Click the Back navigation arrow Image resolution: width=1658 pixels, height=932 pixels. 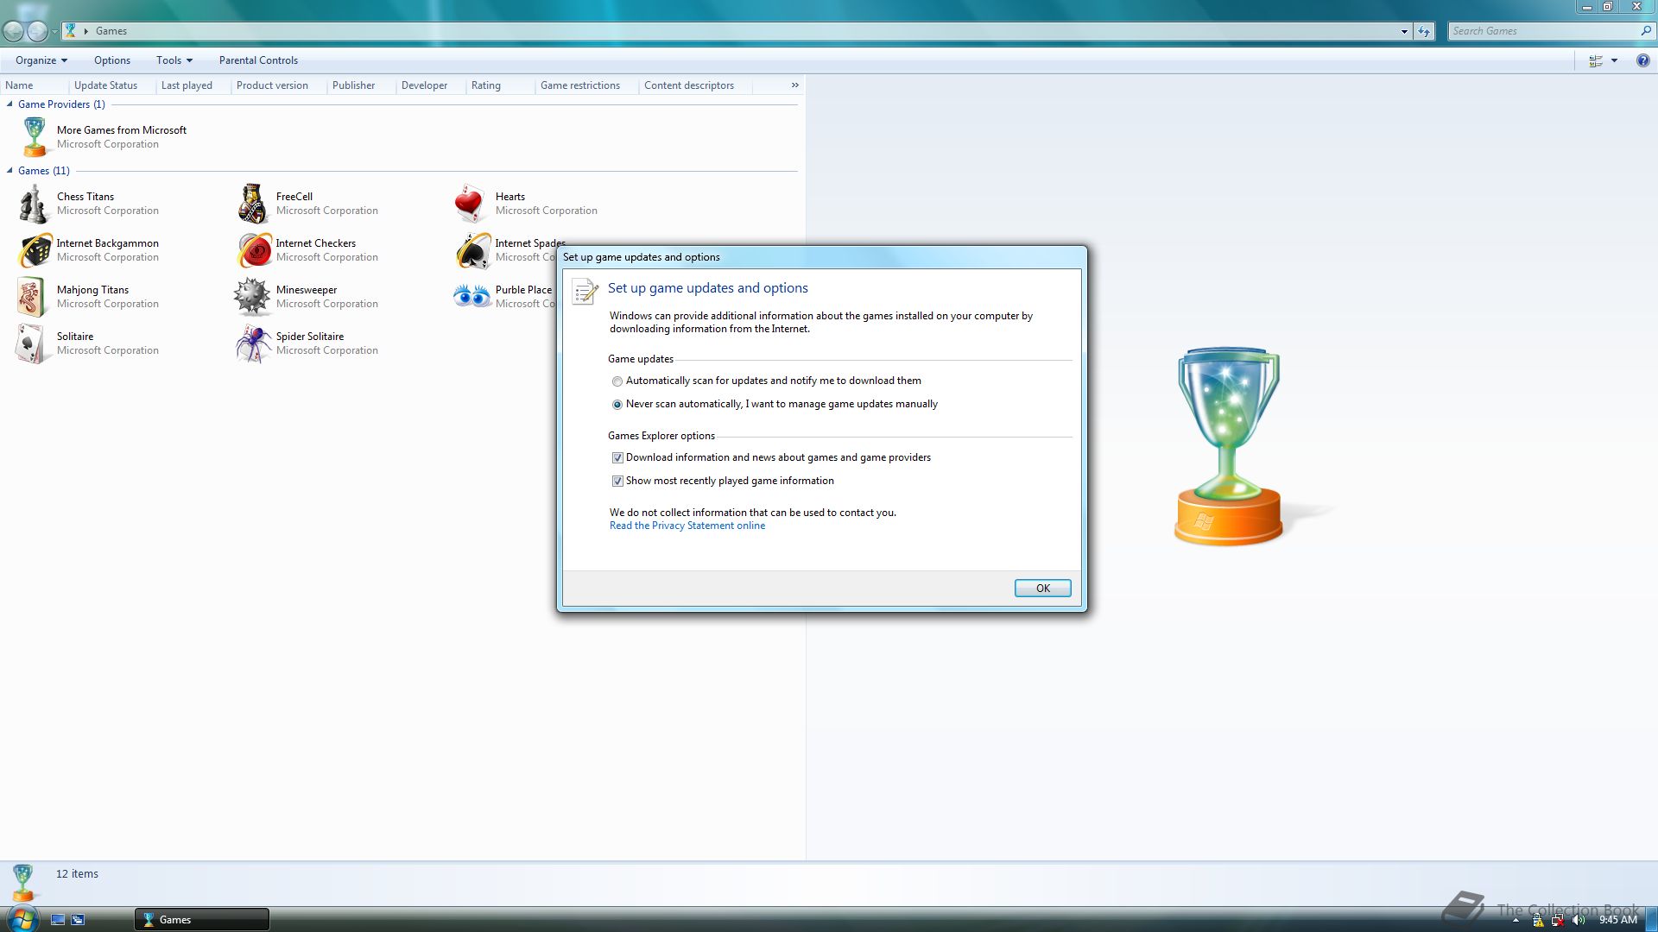13,31
